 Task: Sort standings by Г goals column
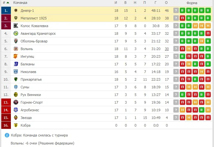tap(156, 3)
